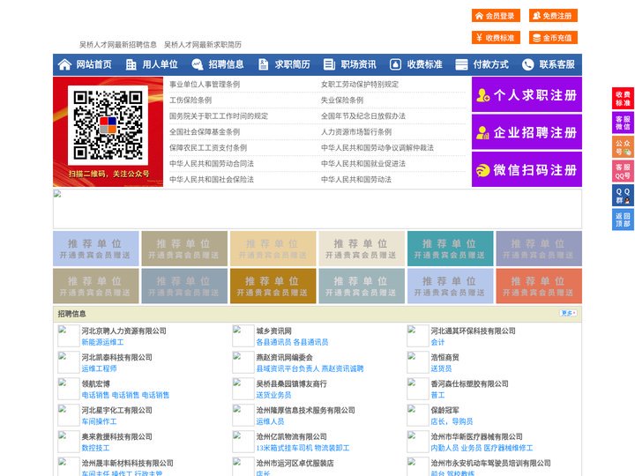Open 中华人民共和国劳动合同法 link
635x476 pixels.
[x=212, y=164]
